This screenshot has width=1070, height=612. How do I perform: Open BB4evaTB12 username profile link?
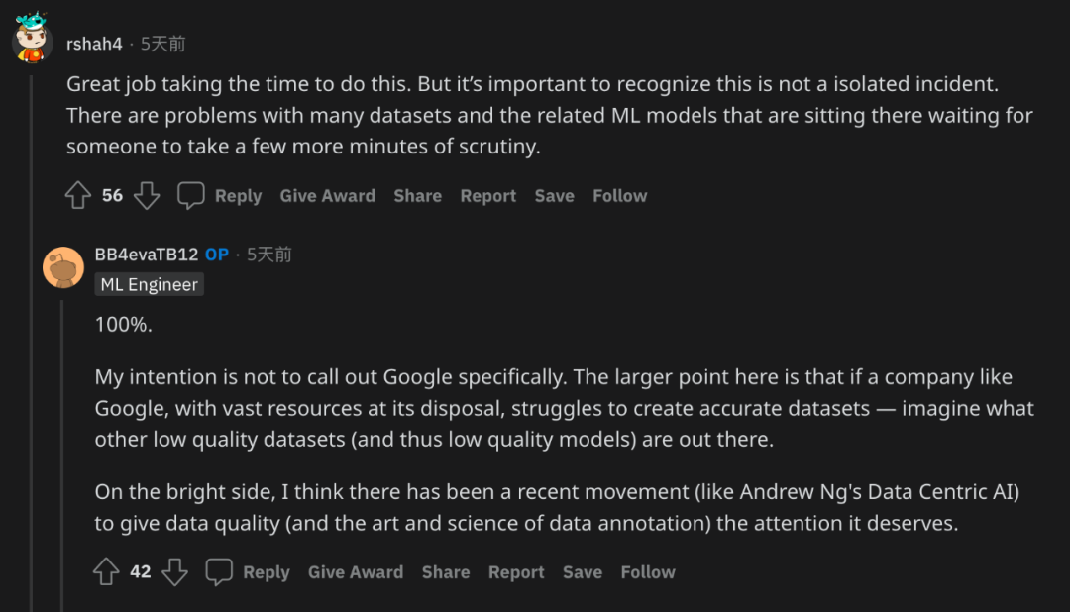click(x=147, y=255)
